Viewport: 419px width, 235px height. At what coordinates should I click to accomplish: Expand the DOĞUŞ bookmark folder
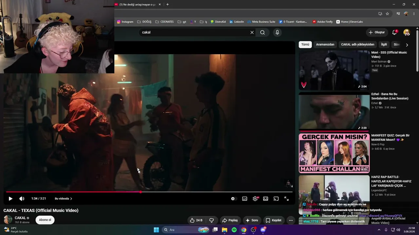click(x=144, y=22)
